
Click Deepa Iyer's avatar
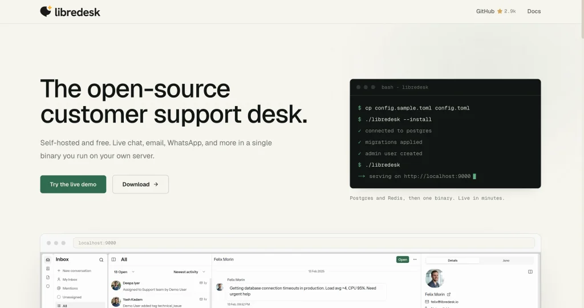(x=116, y=286)
